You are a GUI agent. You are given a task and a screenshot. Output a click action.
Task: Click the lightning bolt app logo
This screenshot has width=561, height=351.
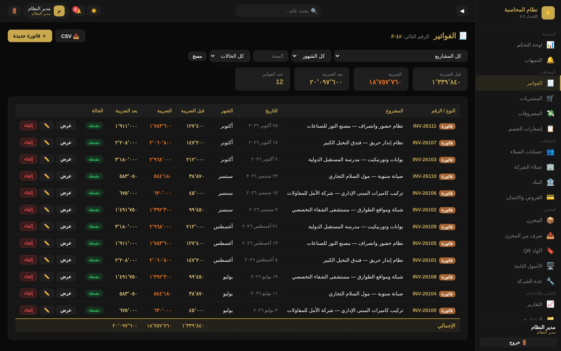pyautogui.click(x=548, y=13)
